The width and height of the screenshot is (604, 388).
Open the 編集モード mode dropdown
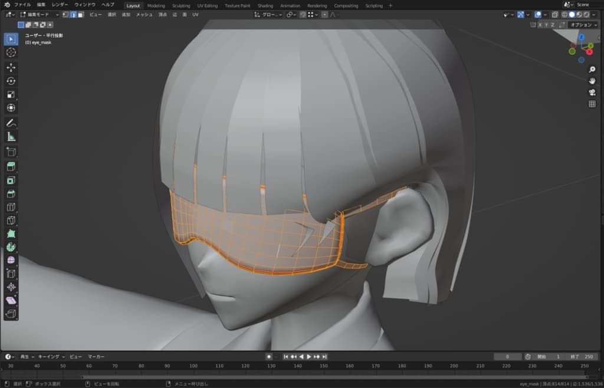[39, 15]
